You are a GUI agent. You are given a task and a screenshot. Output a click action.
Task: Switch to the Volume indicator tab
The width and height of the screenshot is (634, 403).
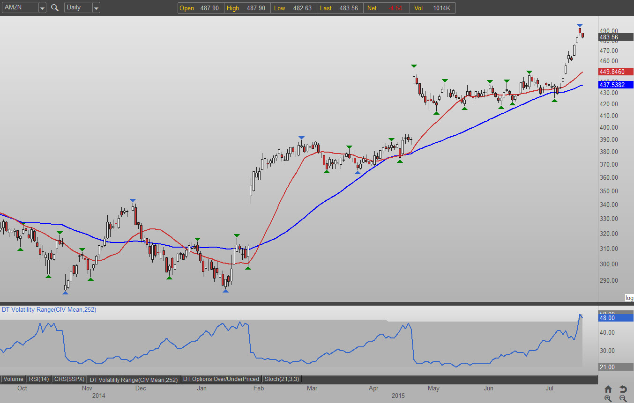pyautogui.click(x=13, y=379)
